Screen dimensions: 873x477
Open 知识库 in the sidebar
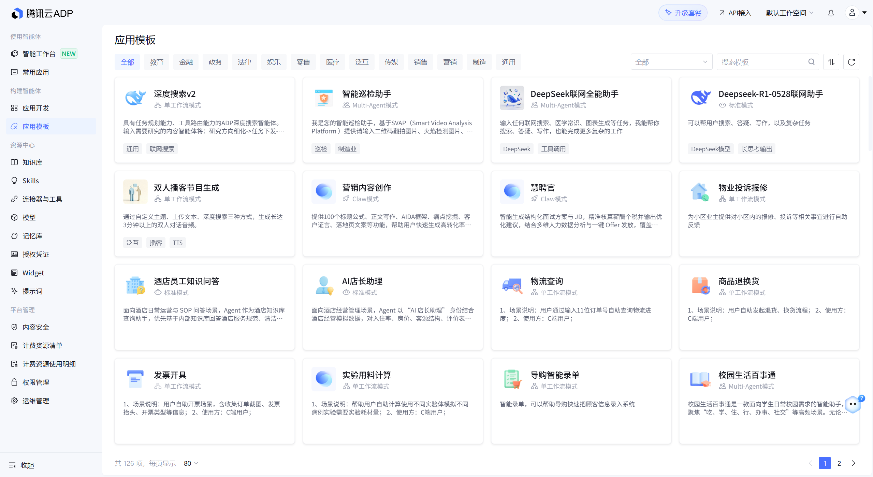tap(51, 162)
